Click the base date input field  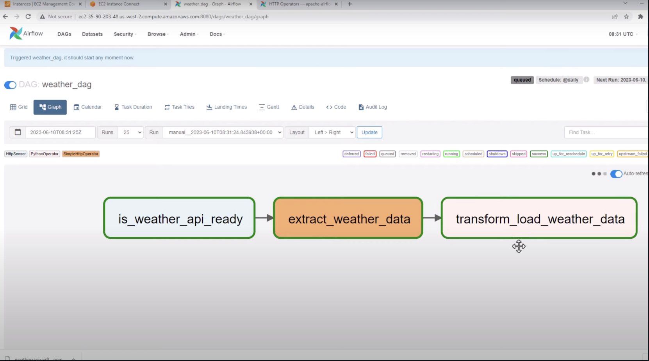(61, 132)
